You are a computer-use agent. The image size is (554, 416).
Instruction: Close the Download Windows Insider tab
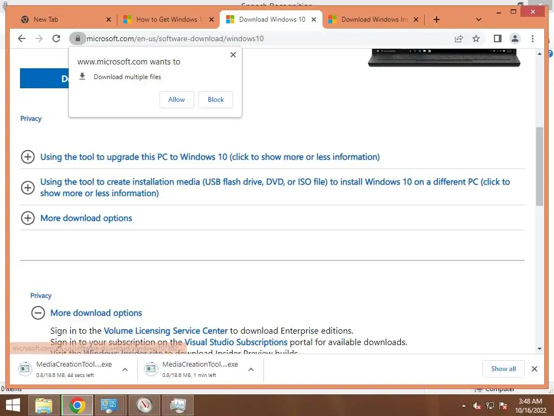pyautogui.click(x=416, y=19)
